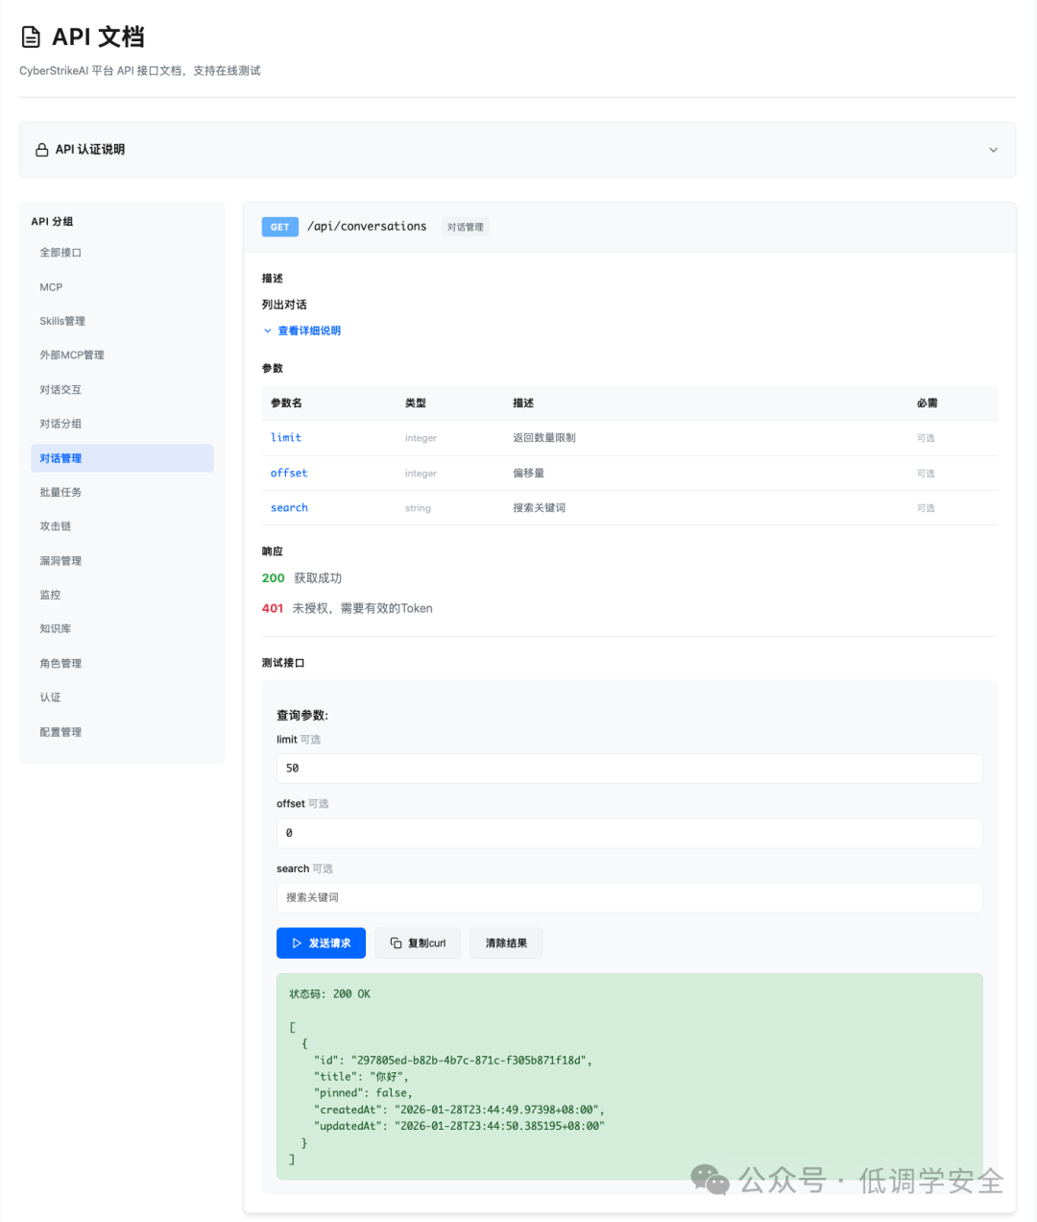Viewport: 1037px width, 1222px height.
Task: Click the conversation id value in response
Action: point(470,1061)
